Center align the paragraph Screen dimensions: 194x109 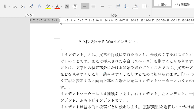click(93, 6)
